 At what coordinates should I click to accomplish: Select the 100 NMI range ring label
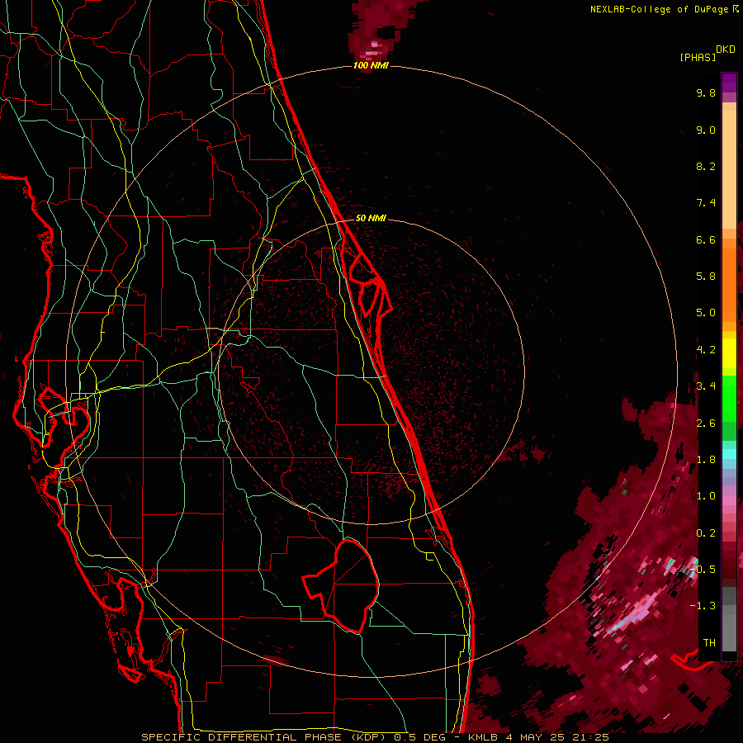click(371, 65)
